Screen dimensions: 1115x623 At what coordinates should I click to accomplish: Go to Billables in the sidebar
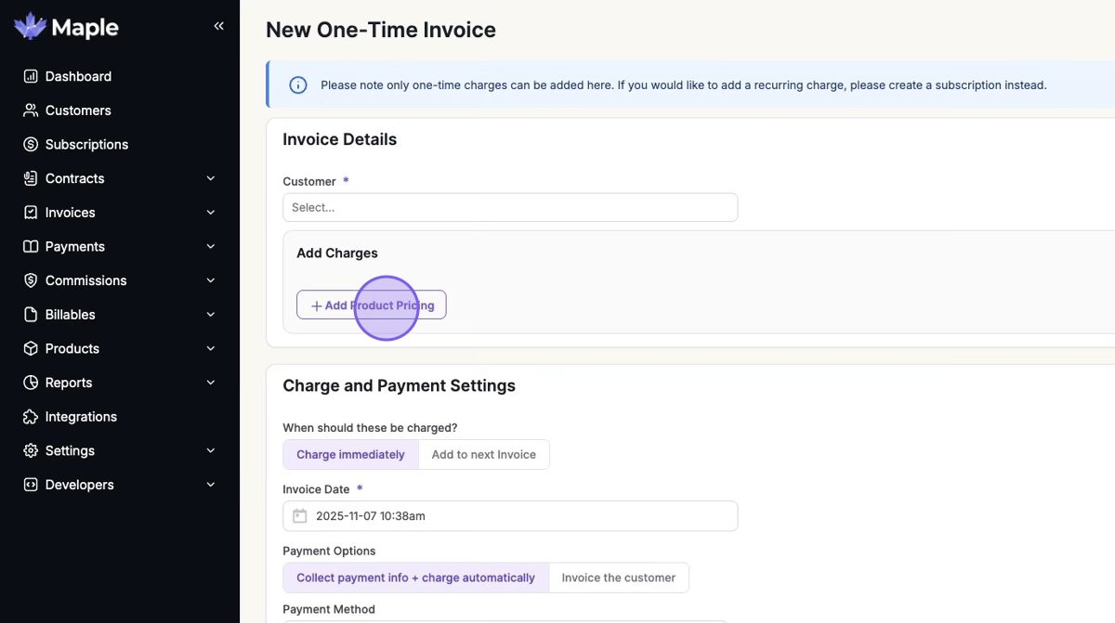pyautogui.click(x=71, y=315)
